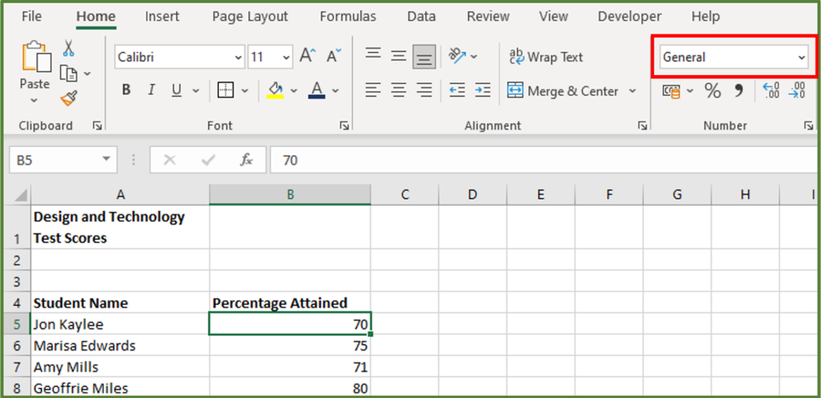This screenshot has height=398, width=821.
Task: Select cell with Marisa Edwards
Action: [120, 346]
